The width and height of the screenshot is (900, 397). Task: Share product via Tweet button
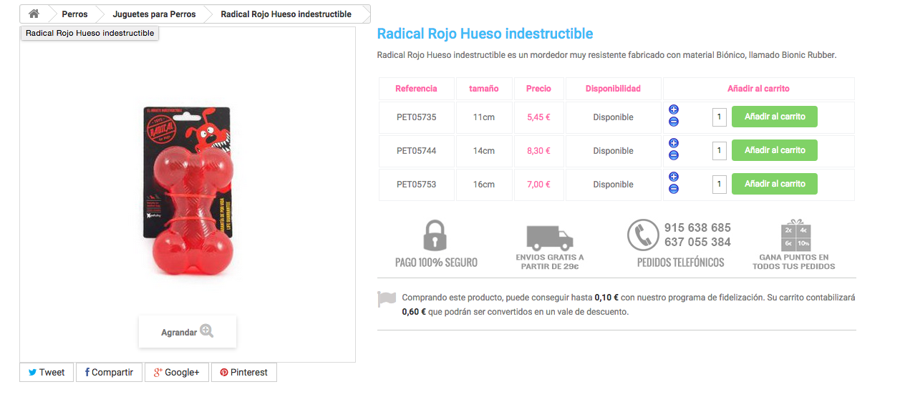pyautogui.click(x=47, y=373)
